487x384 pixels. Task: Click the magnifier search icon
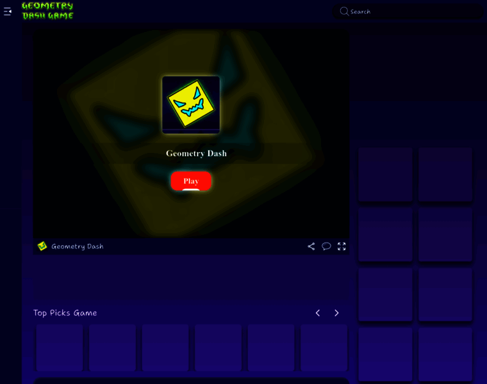coord(344,12)
